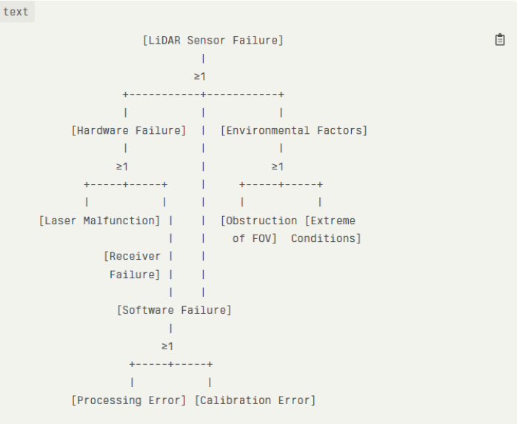Click the [Environmental Factors] node text
517x424 pixels.
click(294, 131)
